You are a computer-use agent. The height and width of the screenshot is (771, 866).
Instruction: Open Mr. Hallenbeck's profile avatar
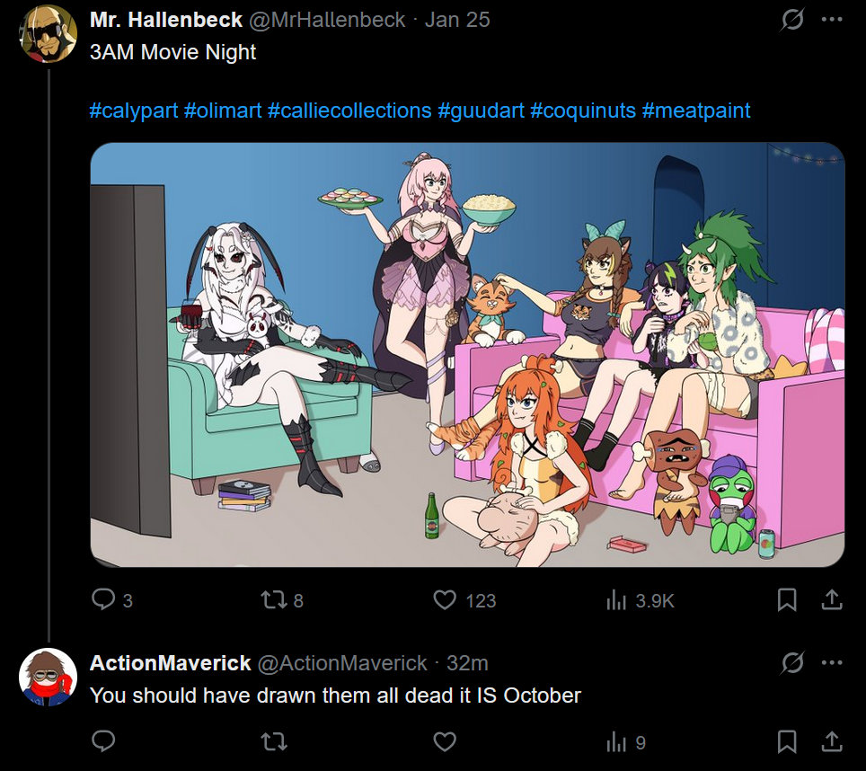pyautogui.click(x=48, y=33)
